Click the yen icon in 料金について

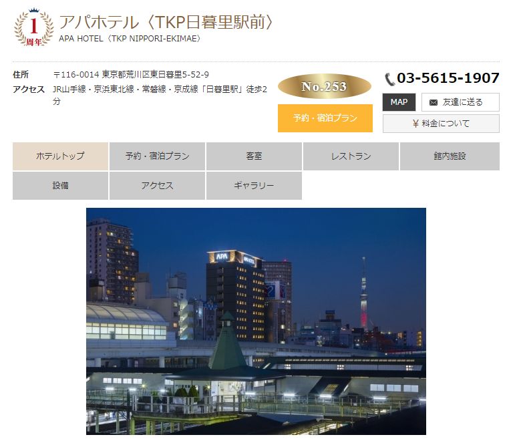[415, 124]
